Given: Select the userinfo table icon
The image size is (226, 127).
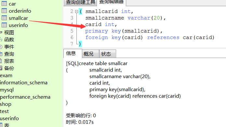Looking at the screenshot, I should 4,25.
